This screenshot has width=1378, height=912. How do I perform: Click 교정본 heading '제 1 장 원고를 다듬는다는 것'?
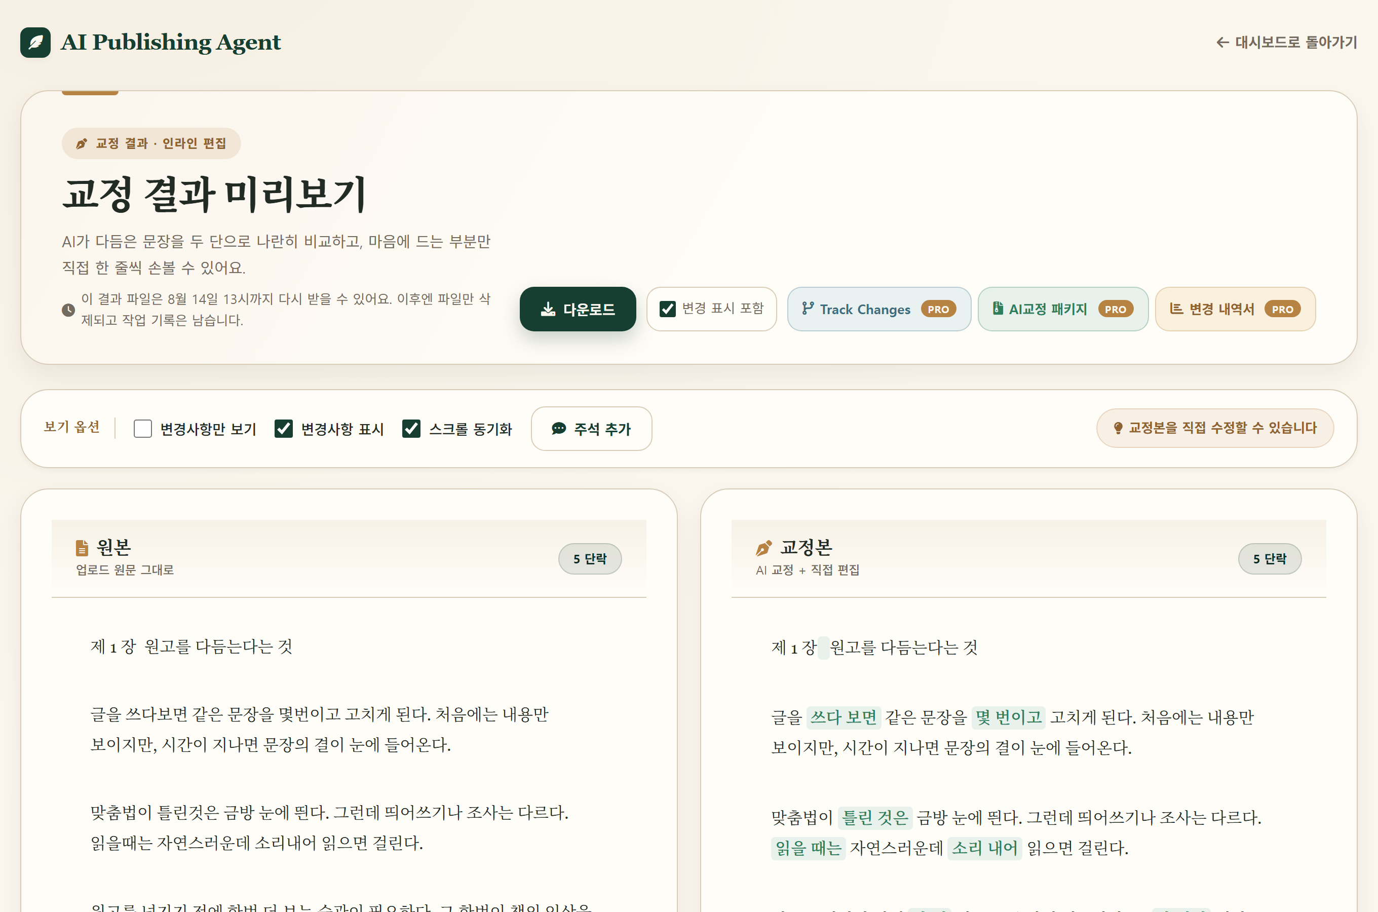874,648
